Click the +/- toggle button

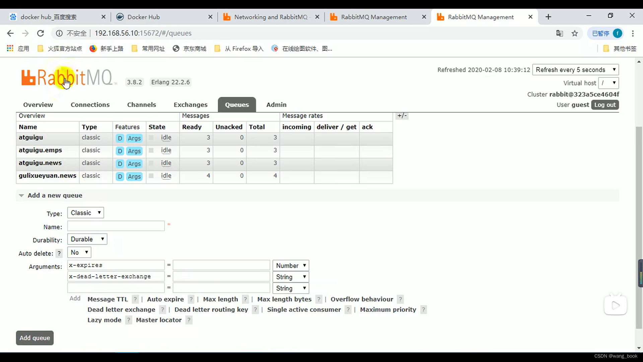tap(402, 115)
